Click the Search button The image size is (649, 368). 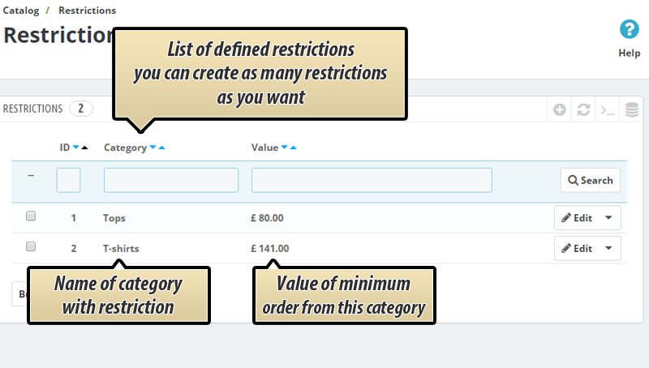coord(590,180)
